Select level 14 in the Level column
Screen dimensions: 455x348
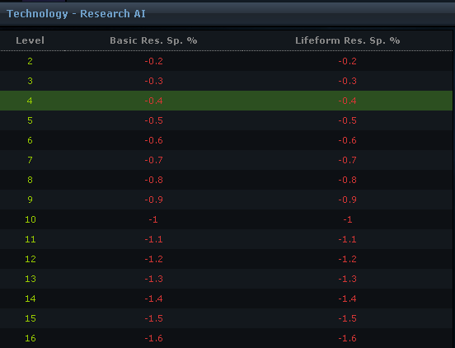tap(30, 299)
